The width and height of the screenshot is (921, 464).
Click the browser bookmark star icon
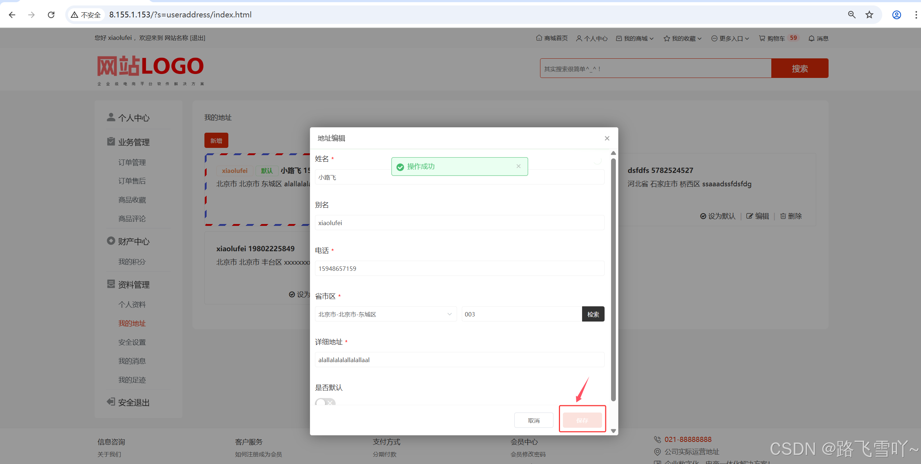click(x=869, y=14)
